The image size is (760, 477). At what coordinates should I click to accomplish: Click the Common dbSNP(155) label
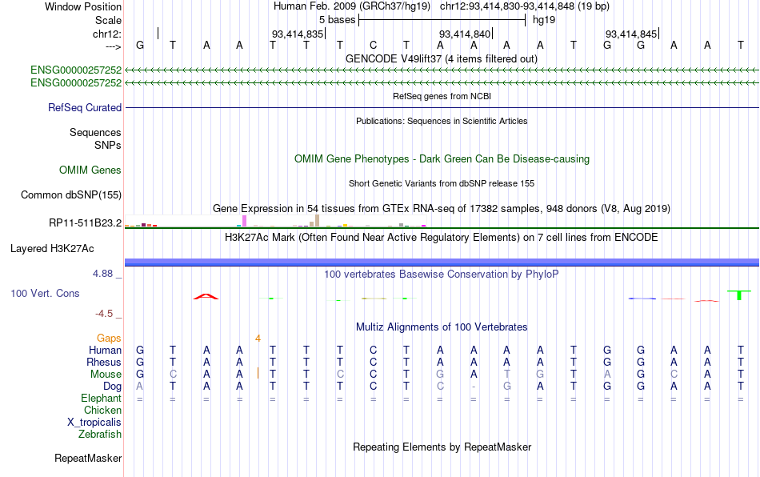coord(70,194)
